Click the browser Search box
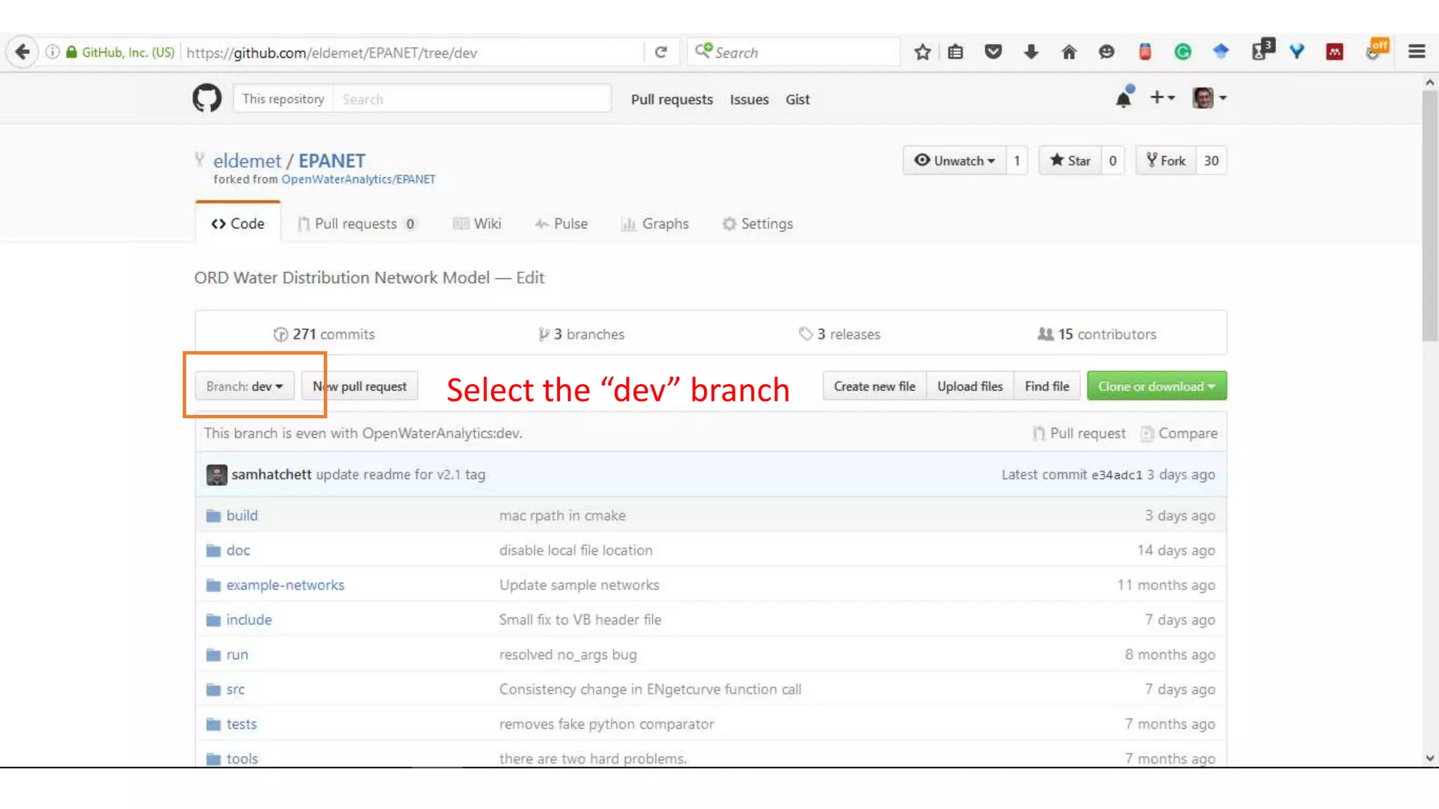 point(794,52)
